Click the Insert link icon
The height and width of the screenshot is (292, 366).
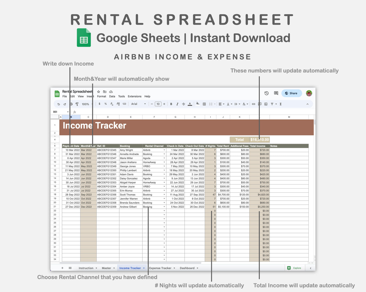[x=254, y=104]
